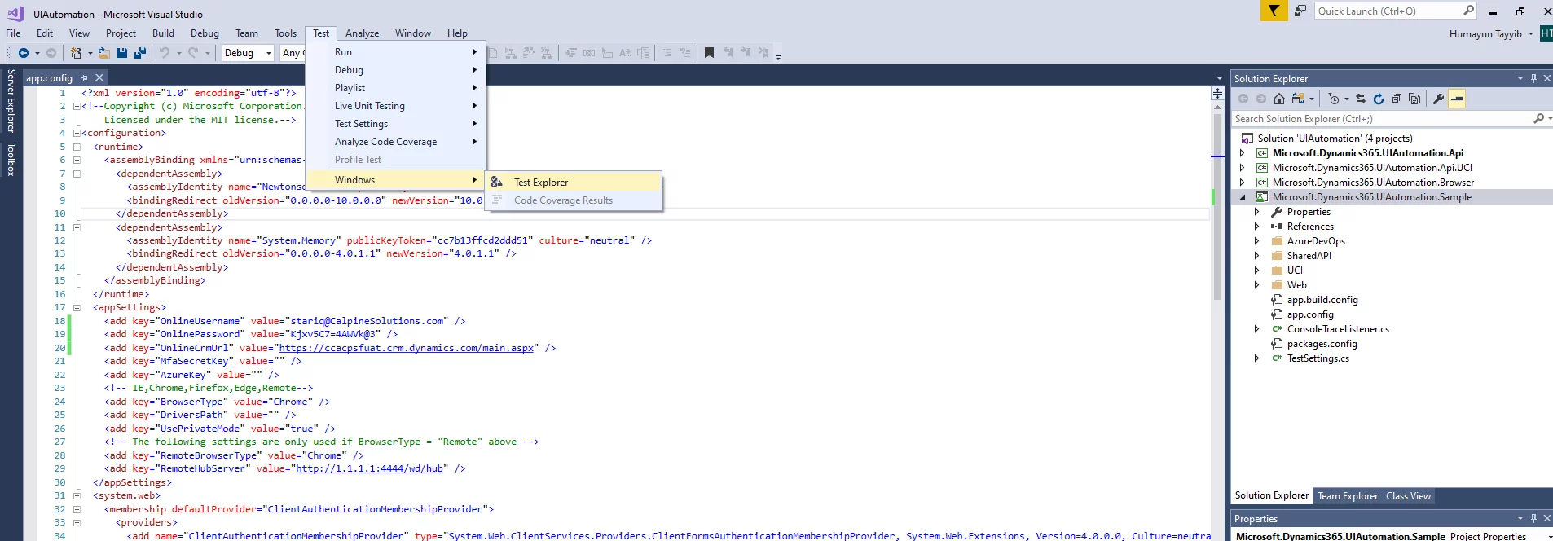The image size is (1553, 541).
Task: Collapse the Microsoft.Dynamics365.UIAutomation.Sample project node
Action: [x=1243, y=197]
